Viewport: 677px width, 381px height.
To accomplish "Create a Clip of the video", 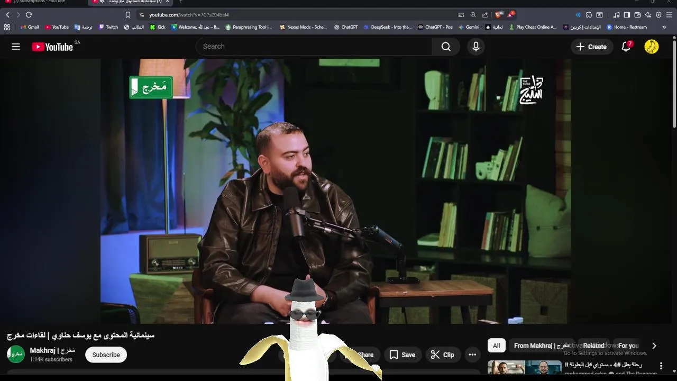I will 443,355.
